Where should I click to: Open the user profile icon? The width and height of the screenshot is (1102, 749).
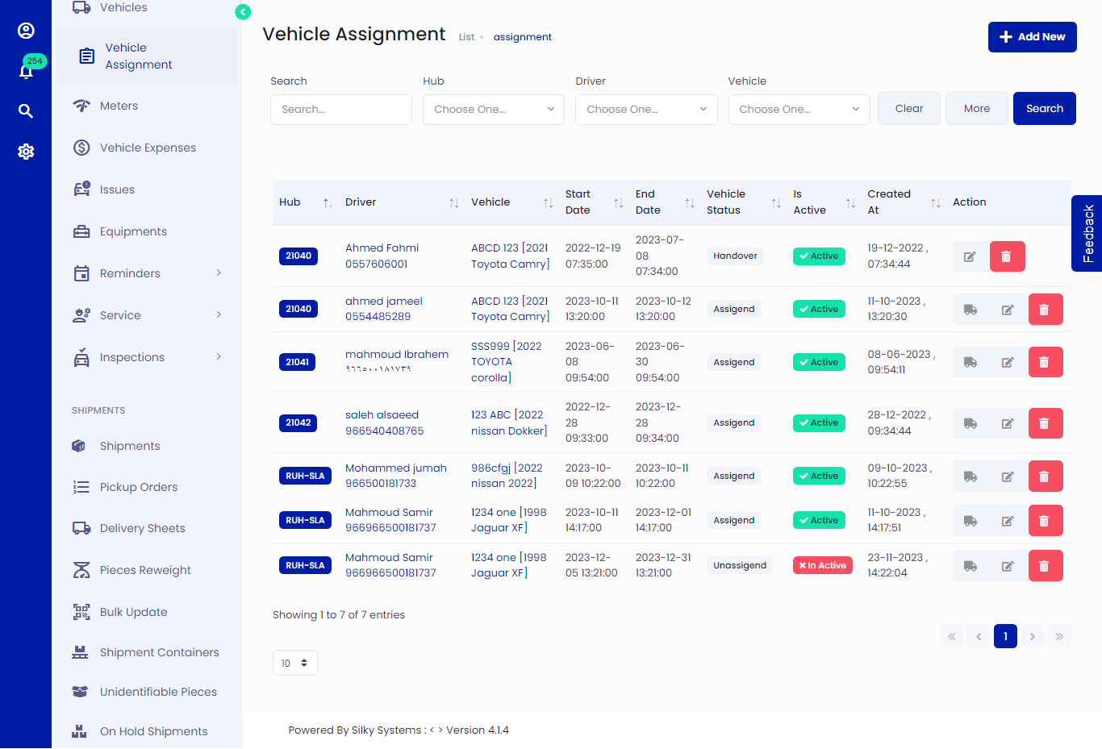(26, 31)
